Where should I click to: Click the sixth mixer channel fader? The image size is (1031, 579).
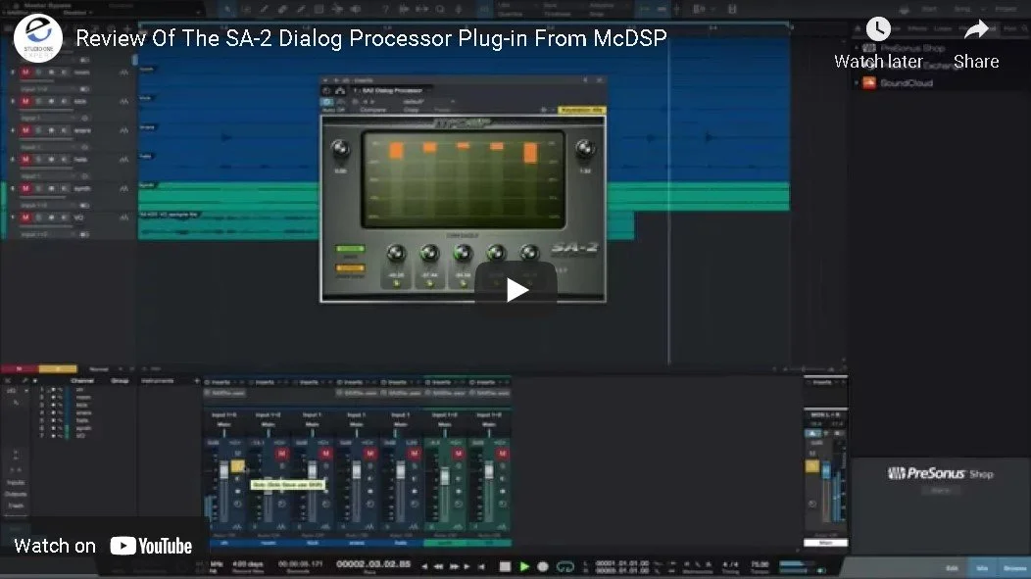point(445,476)
